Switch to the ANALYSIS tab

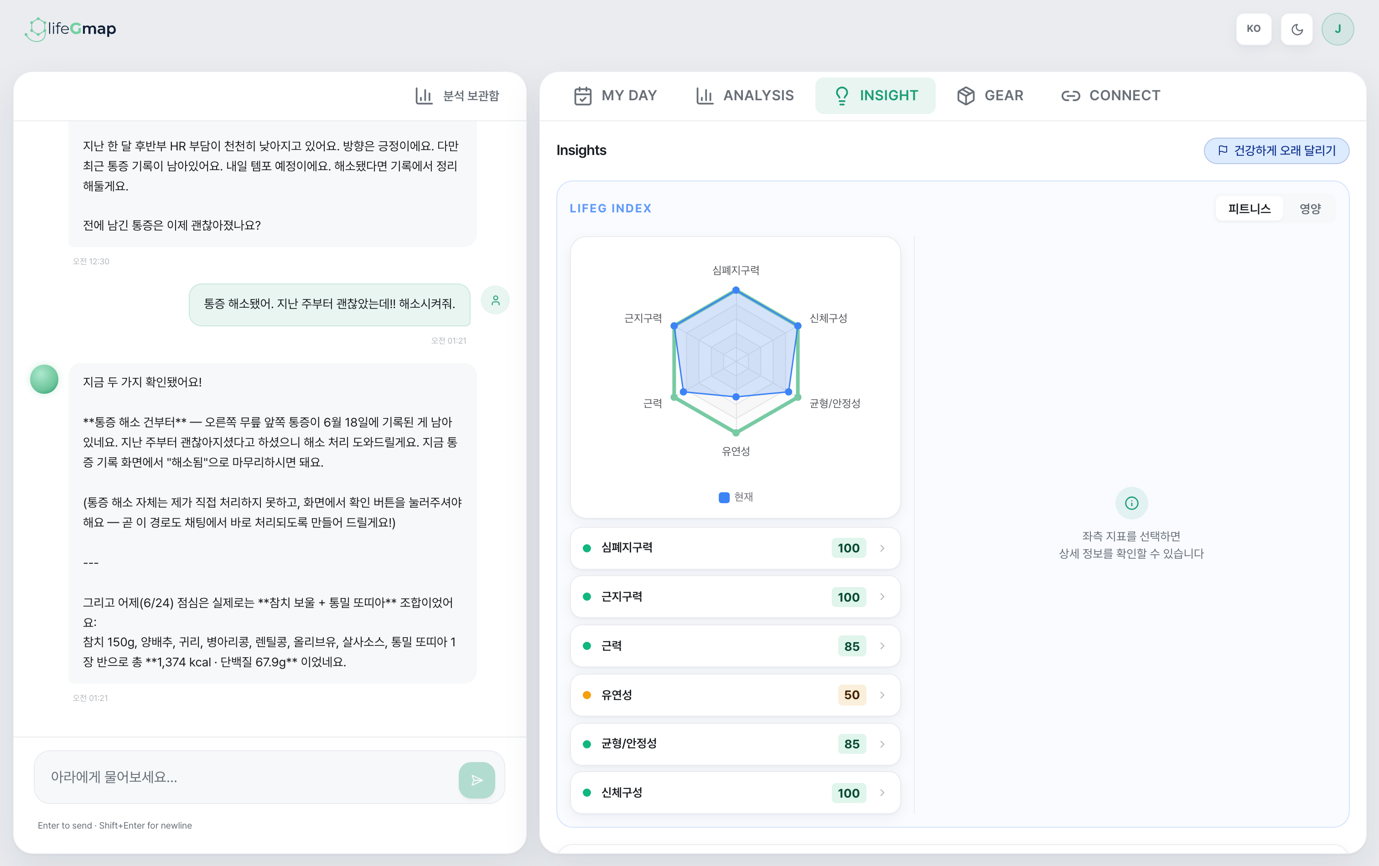pyautogui.click(x=745, y=96)
